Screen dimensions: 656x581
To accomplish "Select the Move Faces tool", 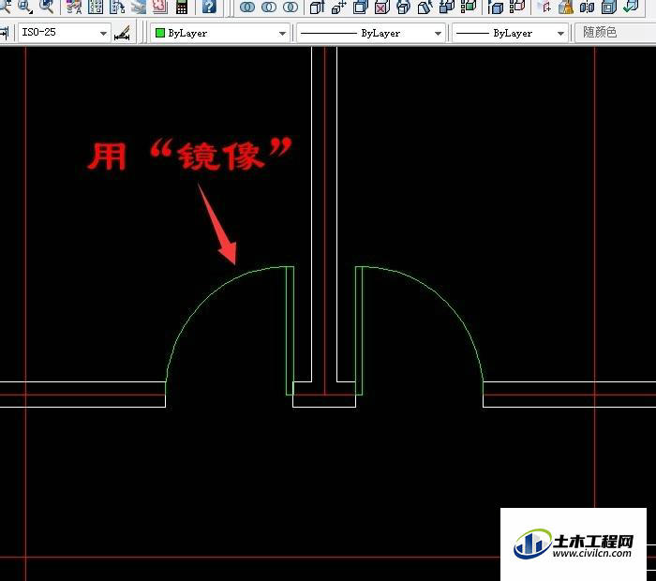I will coord(339,7).
